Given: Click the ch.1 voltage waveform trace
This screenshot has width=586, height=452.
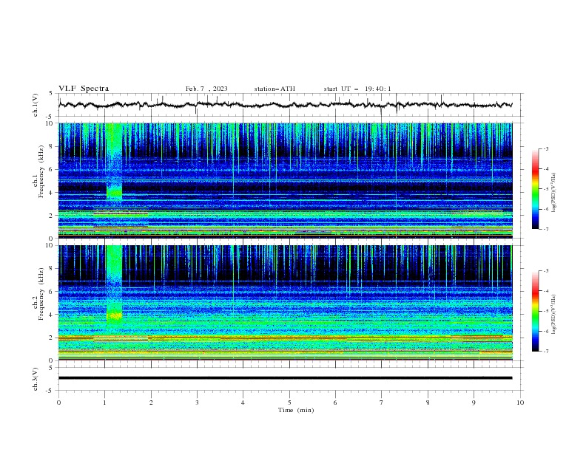Looking at the screenshot, I should (x=285, y=105).
